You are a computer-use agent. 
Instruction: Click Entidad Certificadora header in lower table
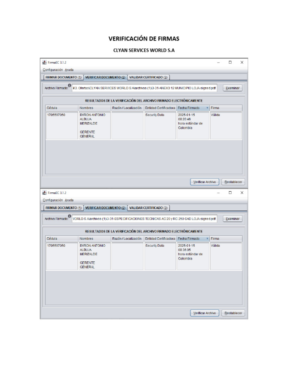point(160,239)
